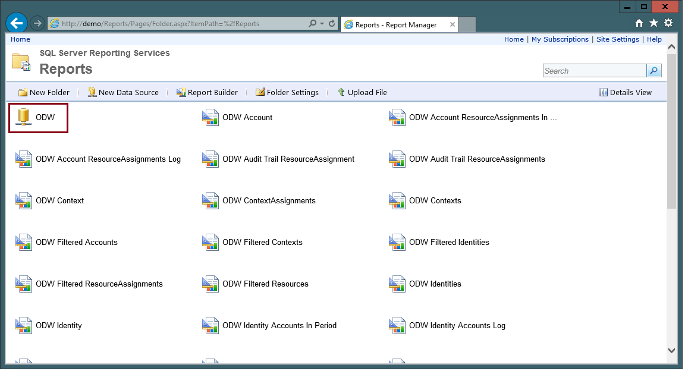Open the ODW ContextAssignments report link

pos(269,200)
